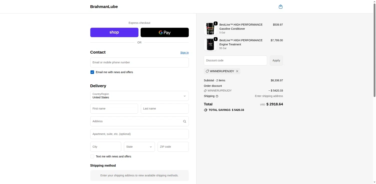Focus the Last name field
This screenshot has height=184, width=376.
(165, 109)
